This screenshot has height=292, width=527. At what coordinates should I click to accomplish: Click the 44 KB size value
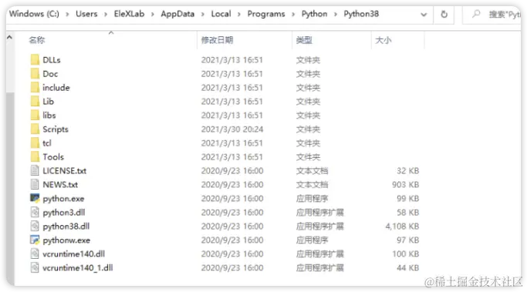tap(407, 268)
